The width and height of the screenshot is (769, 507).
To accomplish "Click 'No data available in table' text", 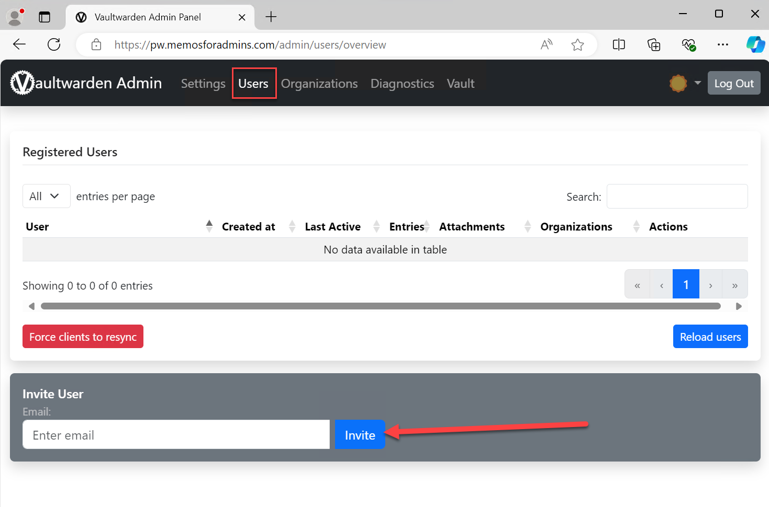I will [385, 250].
